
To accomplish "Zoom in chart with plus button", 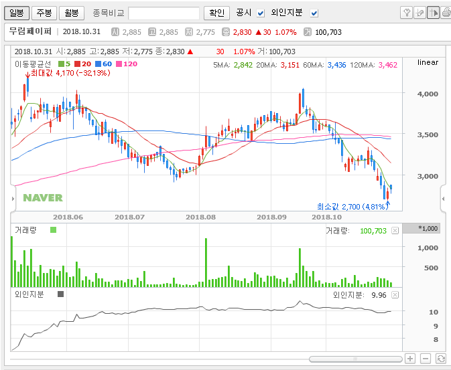I will point(410,359).
